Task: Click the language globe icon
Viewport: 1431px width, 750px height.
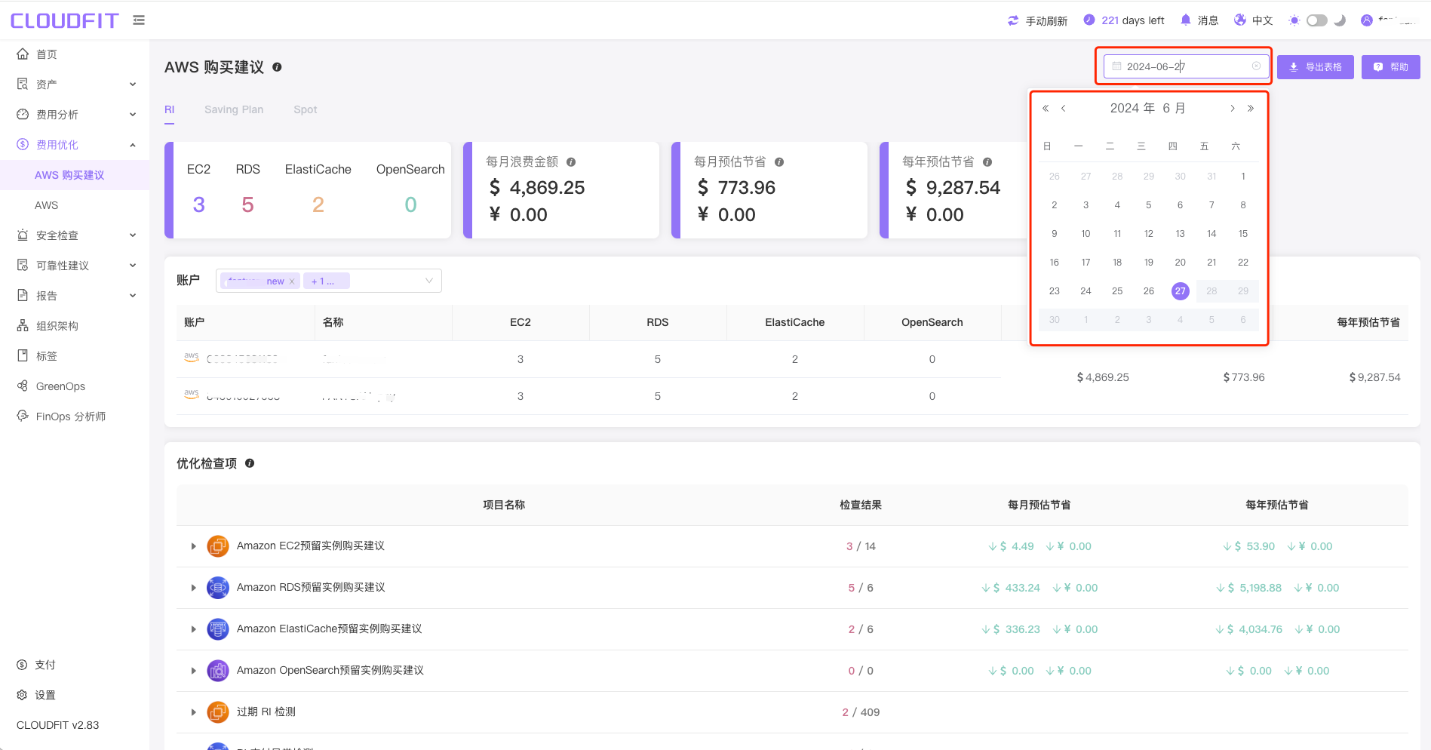Action: click(1240, 20)
